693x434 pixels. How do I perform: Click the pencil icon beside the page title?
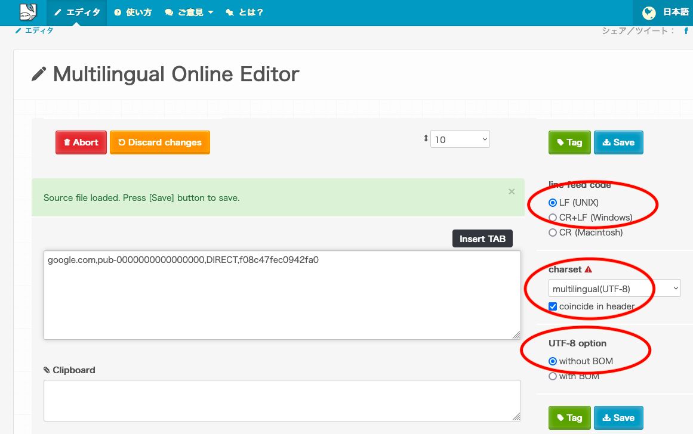point(39,75)
